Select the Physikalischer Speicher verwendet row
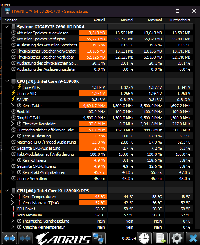Image resolution: width=200 pixels, height=245 pixels. point(102,51)
